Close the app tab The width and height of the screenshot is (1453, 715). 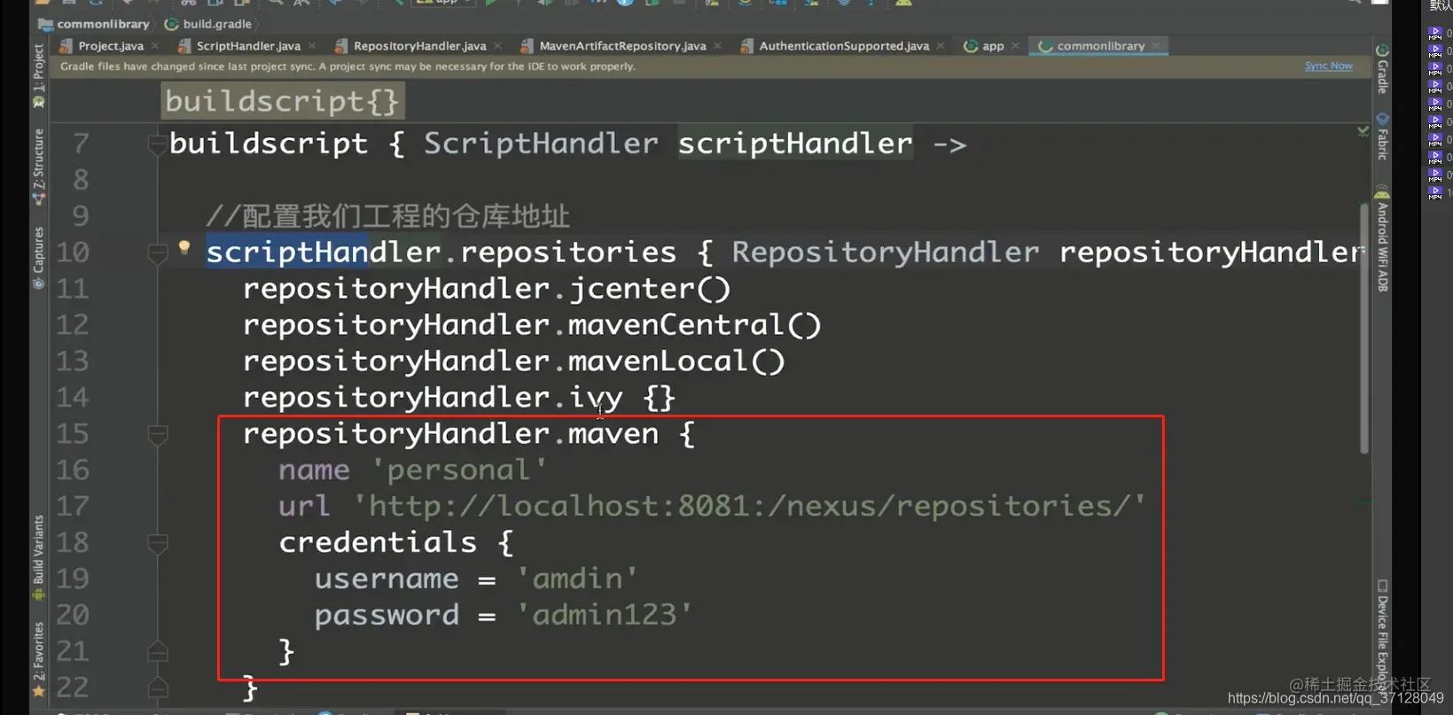1015,46
